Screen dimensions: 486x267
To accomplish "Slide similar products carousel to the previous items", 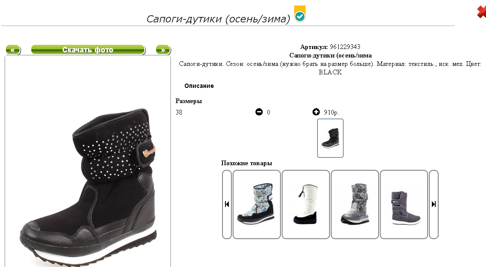I will pos(227,204).
